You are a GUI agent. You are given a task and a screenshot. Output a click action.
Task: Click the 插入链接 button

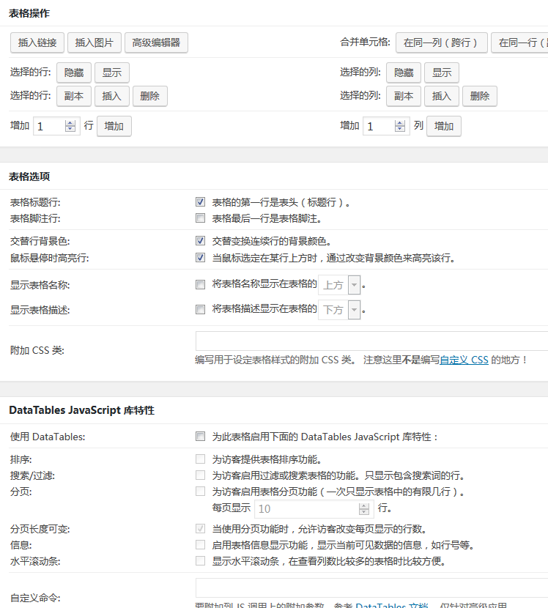tap(37, 42)
